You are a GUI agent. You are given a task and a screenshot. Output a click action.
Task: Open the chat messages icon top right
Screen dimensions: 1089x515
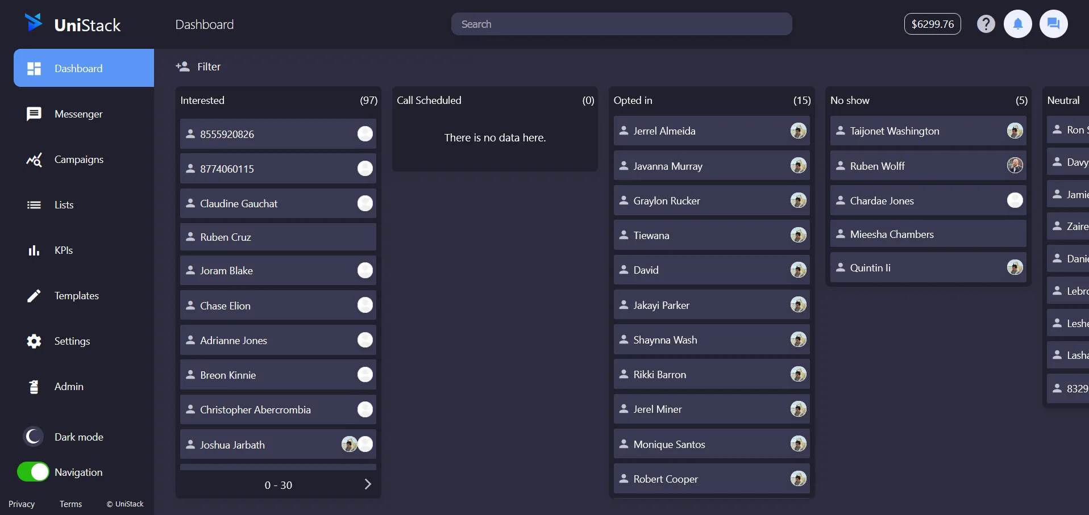coord(1054,24)
